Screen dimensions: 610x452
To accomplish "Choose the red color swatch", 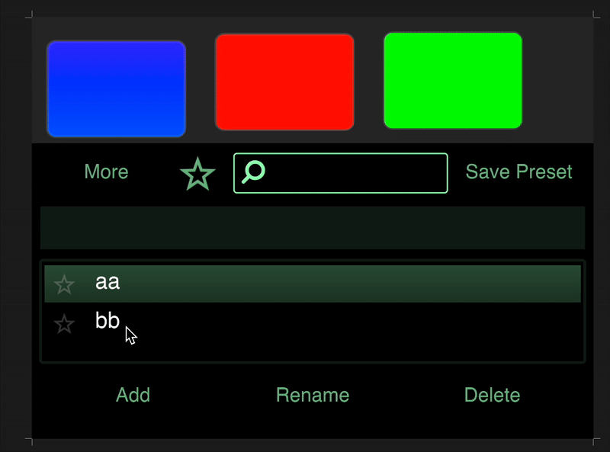I will coord(284,82).
